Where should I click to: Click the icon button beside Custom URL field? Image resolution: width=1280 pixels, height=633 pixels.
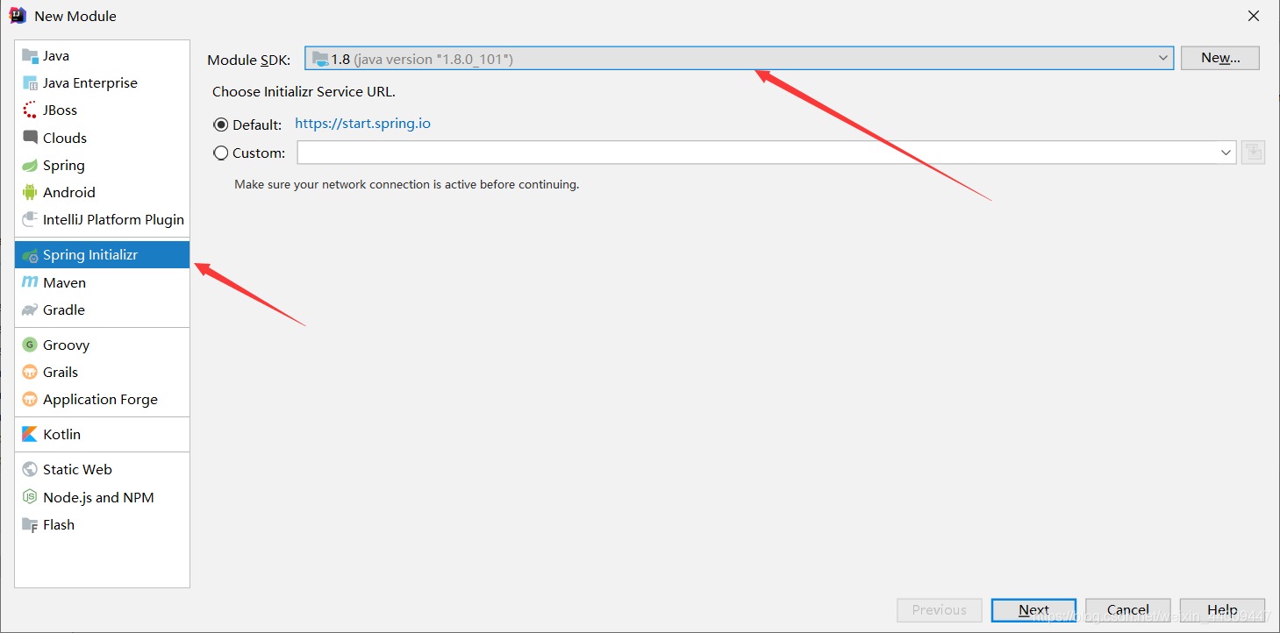1253,153
